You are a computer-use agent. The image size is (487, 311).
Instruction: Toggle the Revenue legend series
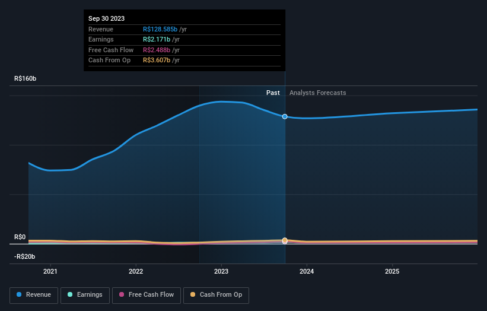pos(34,295)
